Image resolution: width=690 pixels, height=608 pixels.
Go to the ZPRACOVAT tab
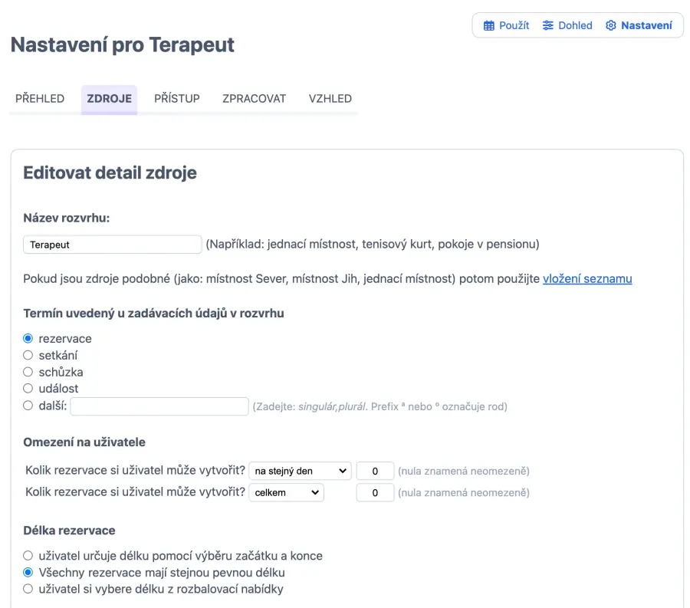(x=254, y=98)
